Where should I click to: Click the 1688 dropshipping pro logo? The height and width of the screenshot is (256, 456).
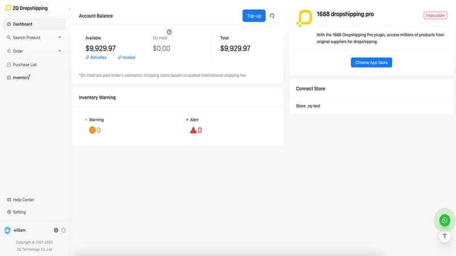pos(304,18)
